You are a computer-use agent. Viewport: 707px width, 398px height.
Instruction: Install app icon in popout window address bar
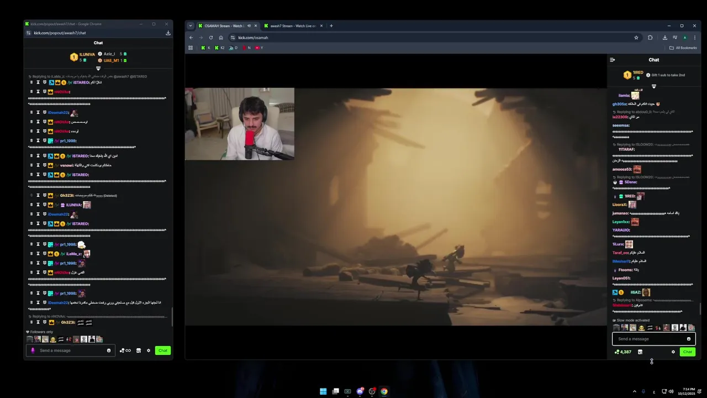point(168,33)
